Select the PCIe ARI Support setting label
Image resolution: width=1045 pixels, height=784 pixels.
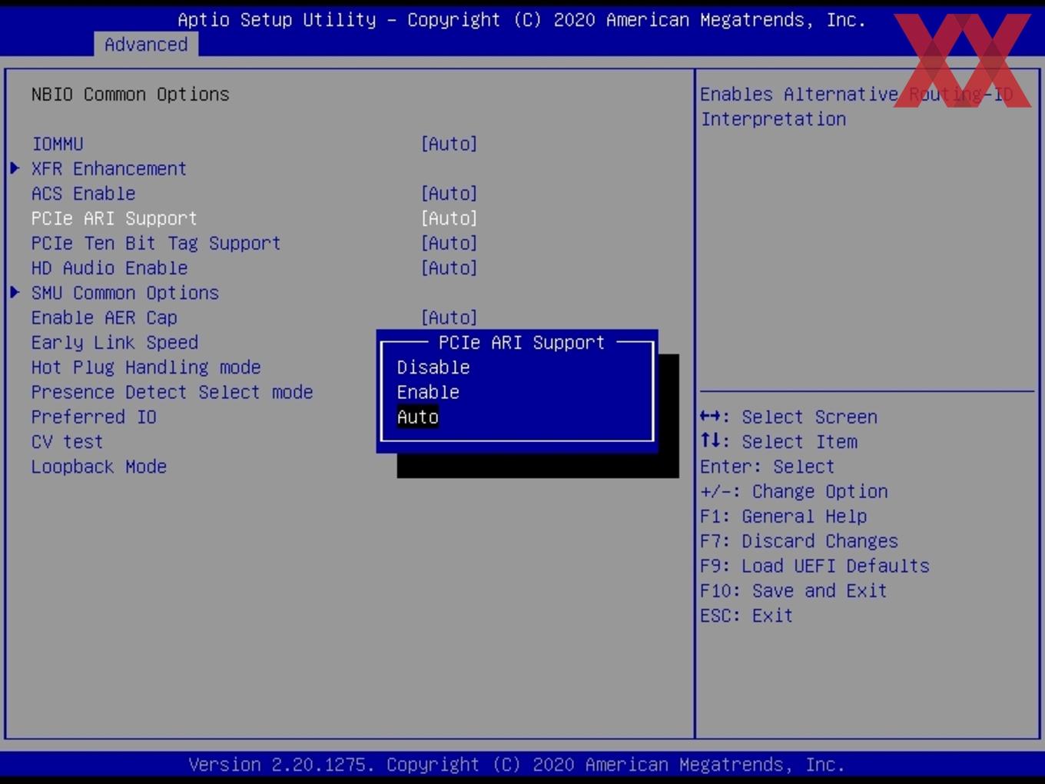coord(114,218)
